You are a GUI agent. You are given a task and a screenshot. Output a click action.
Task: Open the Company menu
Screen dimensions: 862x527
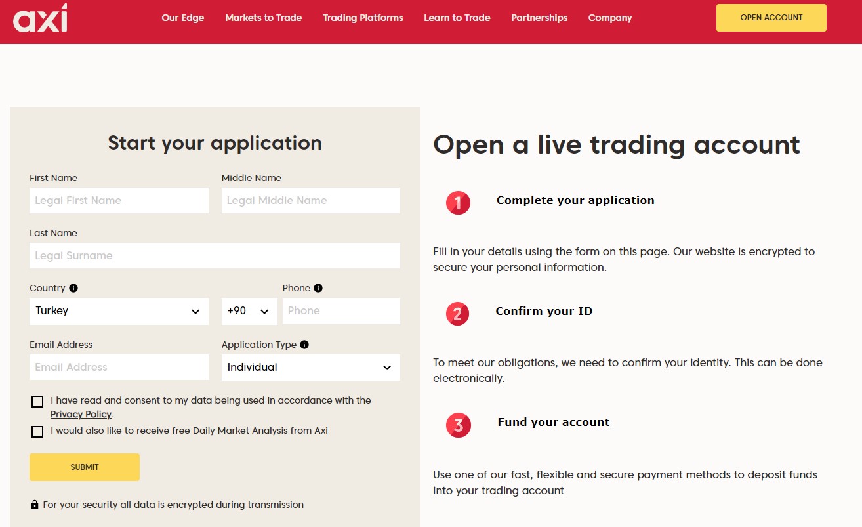(610, 18)
